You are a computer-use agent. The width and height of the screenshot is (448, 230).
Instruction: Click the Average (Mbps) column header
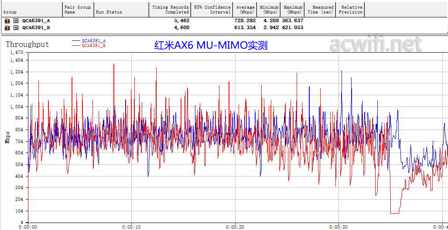pos(246,10)
